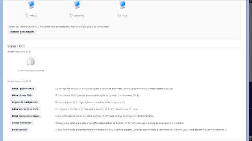252x141 pixels.
Task: Click the Editar Interfaces de Rede button
Action: [x=25, y=109]
